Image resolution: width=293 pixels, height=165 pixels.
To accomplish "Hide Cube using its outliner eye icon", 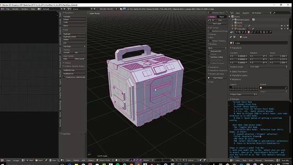I will coord(282,26).
